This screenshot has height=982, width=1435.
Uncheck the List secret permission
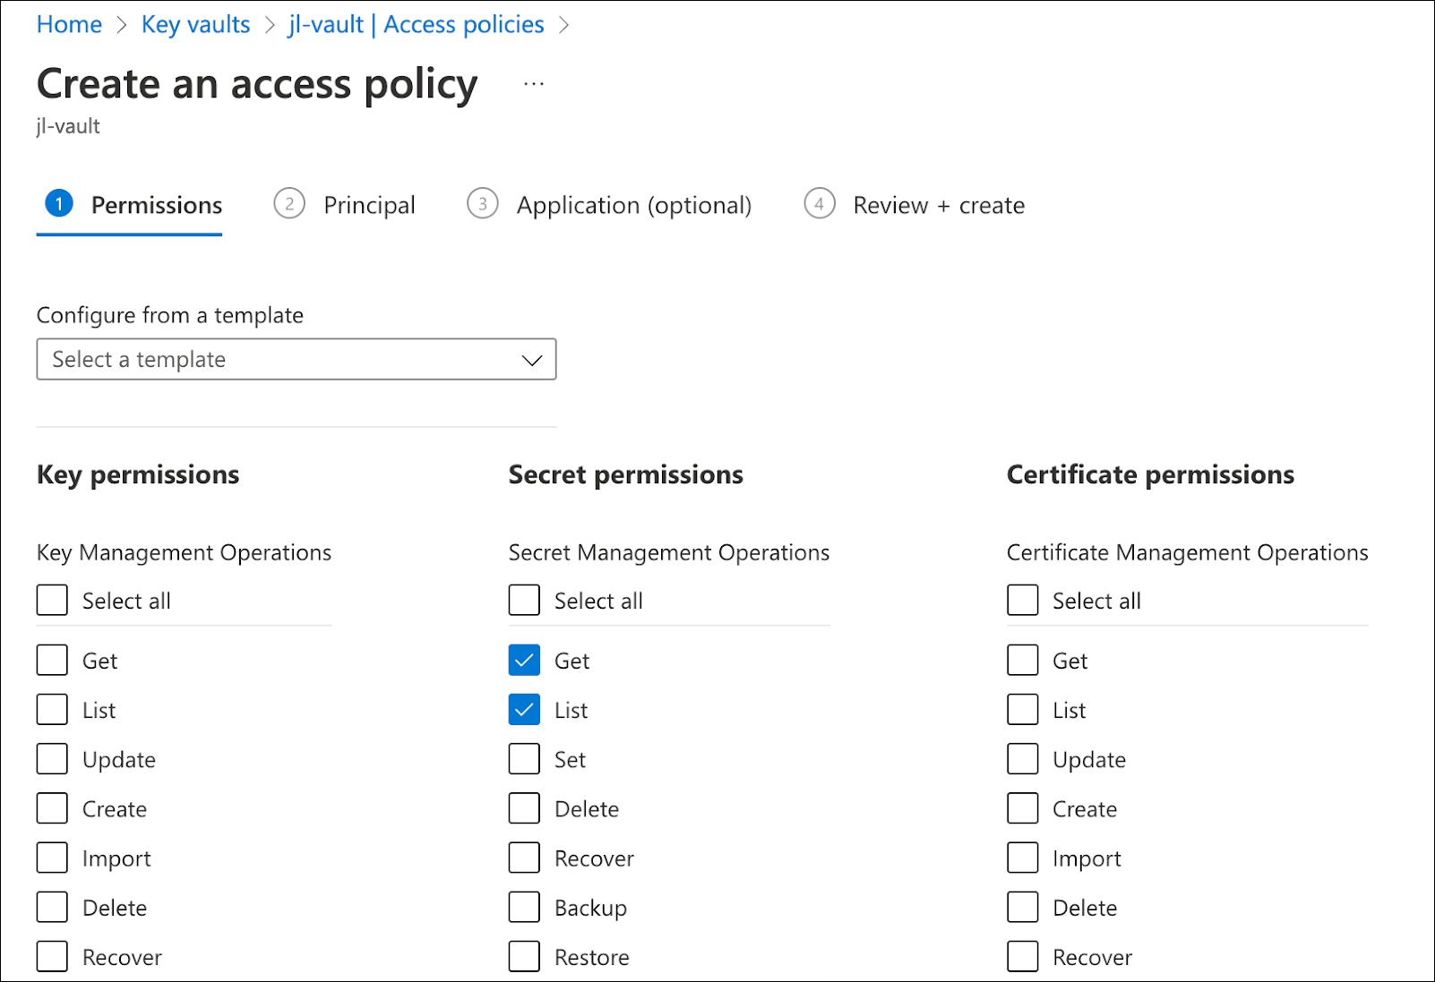pos(524,710)
